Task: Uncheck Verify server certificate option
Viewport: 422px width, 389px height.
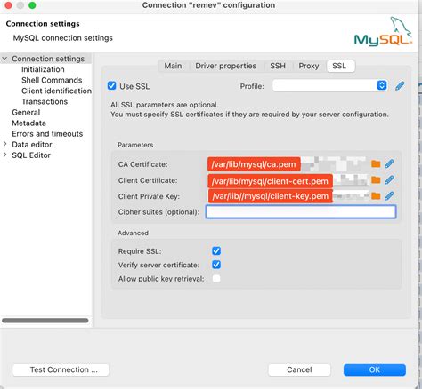Action: pos(216,265)
